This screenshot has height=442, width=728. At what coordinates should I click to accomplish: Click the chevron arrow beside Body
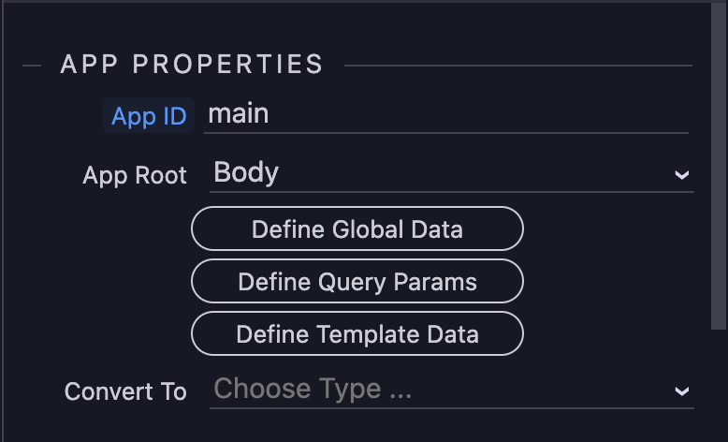click(682, 175)
